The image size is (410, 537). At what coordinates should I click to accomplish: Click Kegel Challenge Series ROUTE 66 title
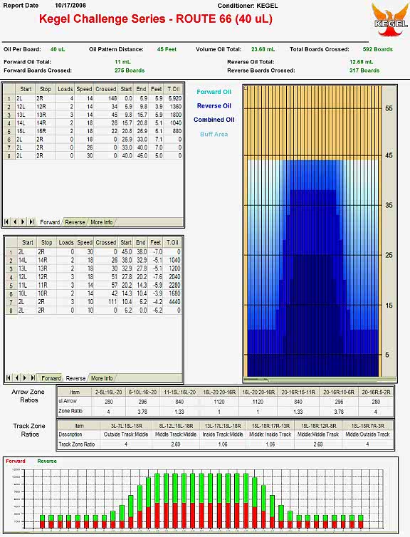pyautogui.click(x=156, y=19)
